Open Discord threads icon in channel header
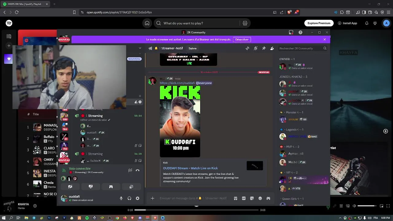 click(x=247, y=48)
